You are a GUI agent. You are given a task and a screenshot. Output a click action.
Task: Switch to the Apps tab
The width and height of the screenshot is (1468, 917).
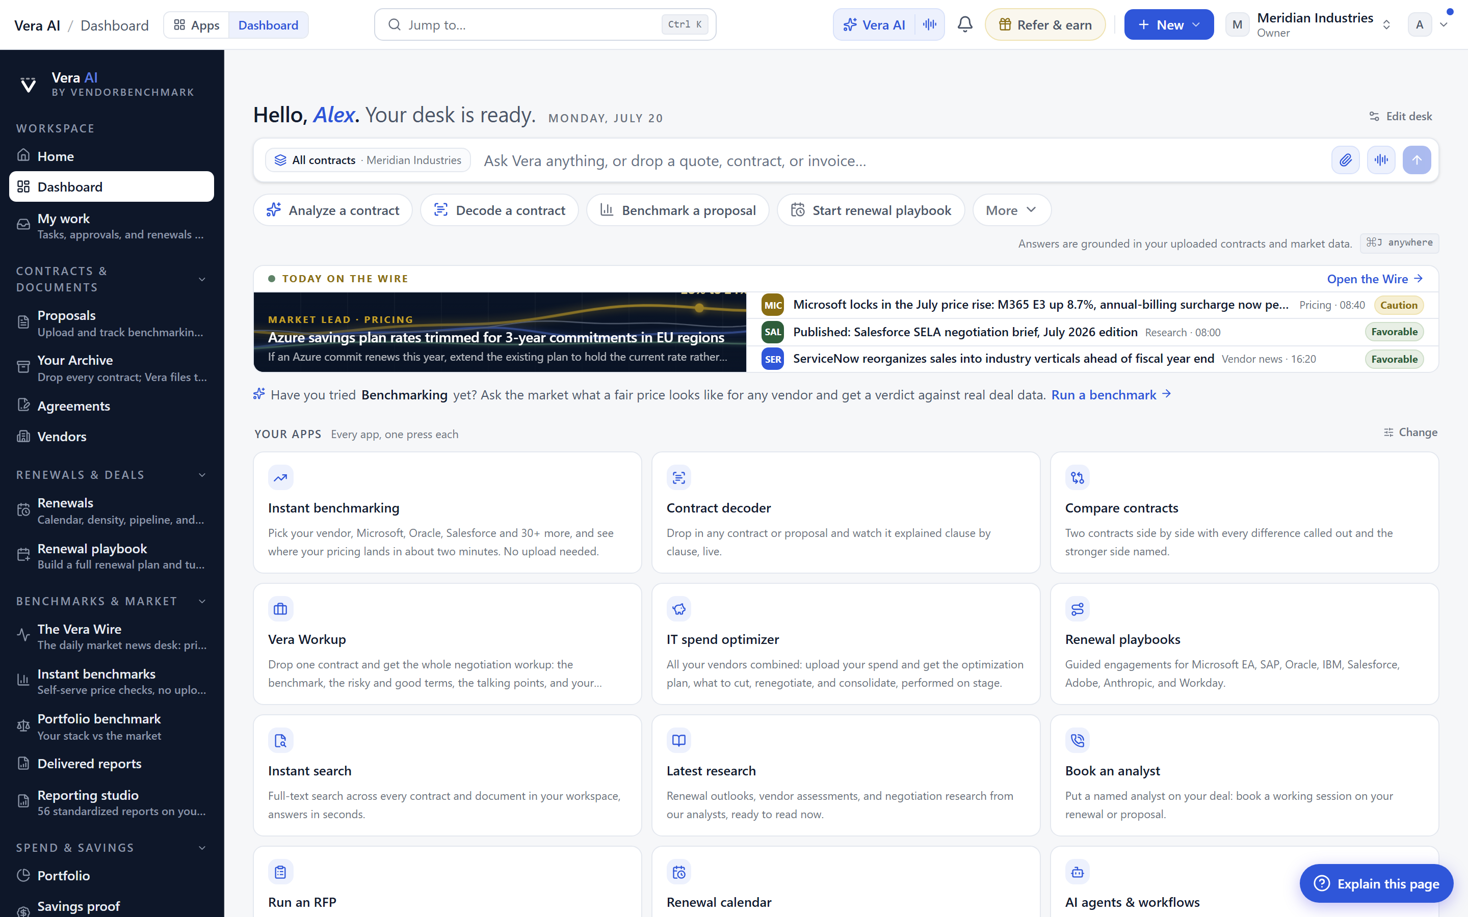pos(197,25)
